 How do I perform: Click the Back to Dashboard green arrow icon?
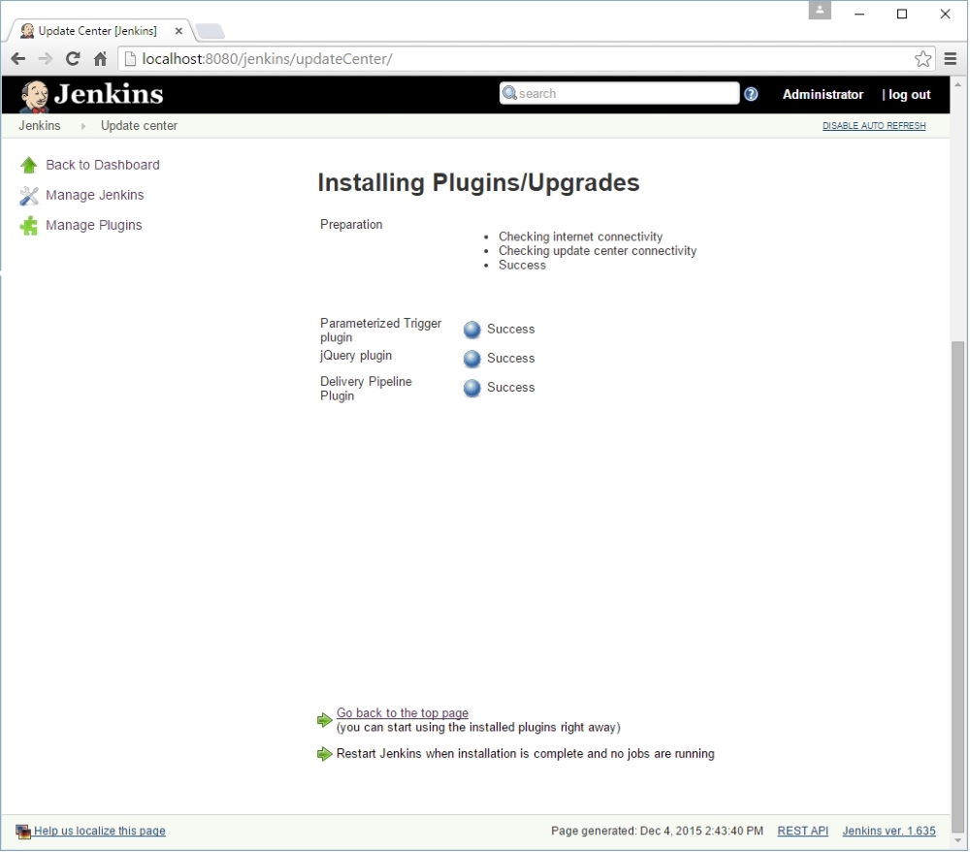click(28, 165)
